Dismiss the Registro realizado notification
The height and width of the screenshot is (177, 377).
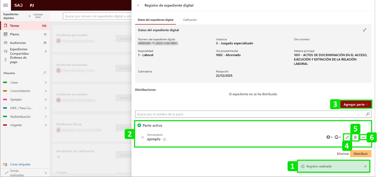pos(365,166)
